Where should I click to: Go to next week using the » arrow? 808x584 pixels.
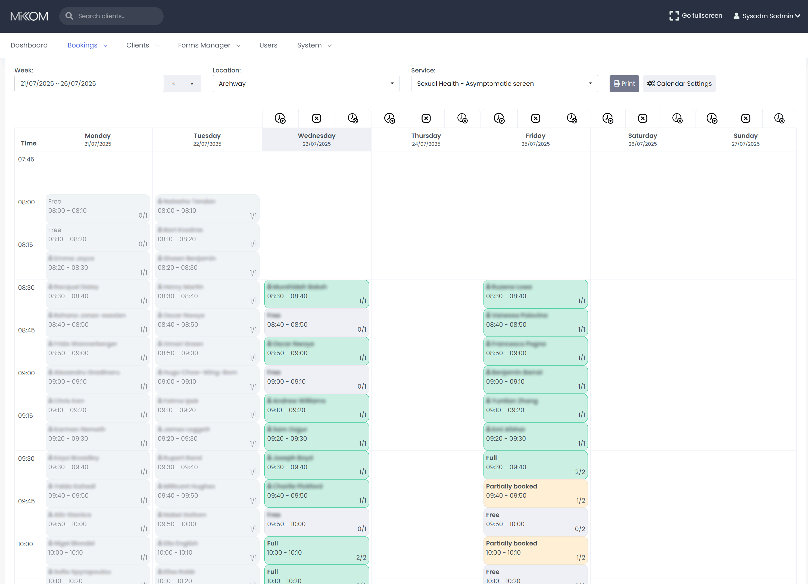[192, 84]
